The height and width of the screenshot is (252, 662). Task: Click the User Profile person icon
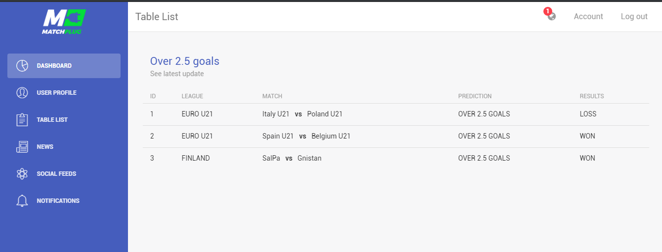pyautogui.click(x=22, y=93)
